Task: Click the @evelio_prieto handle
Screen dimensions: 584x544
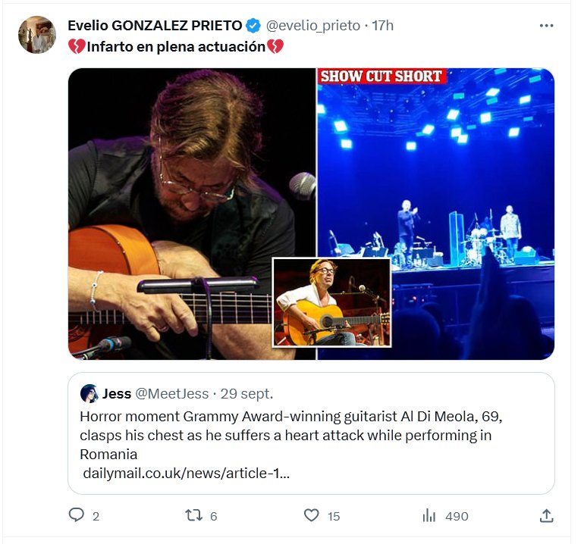Action: [312, 26]
